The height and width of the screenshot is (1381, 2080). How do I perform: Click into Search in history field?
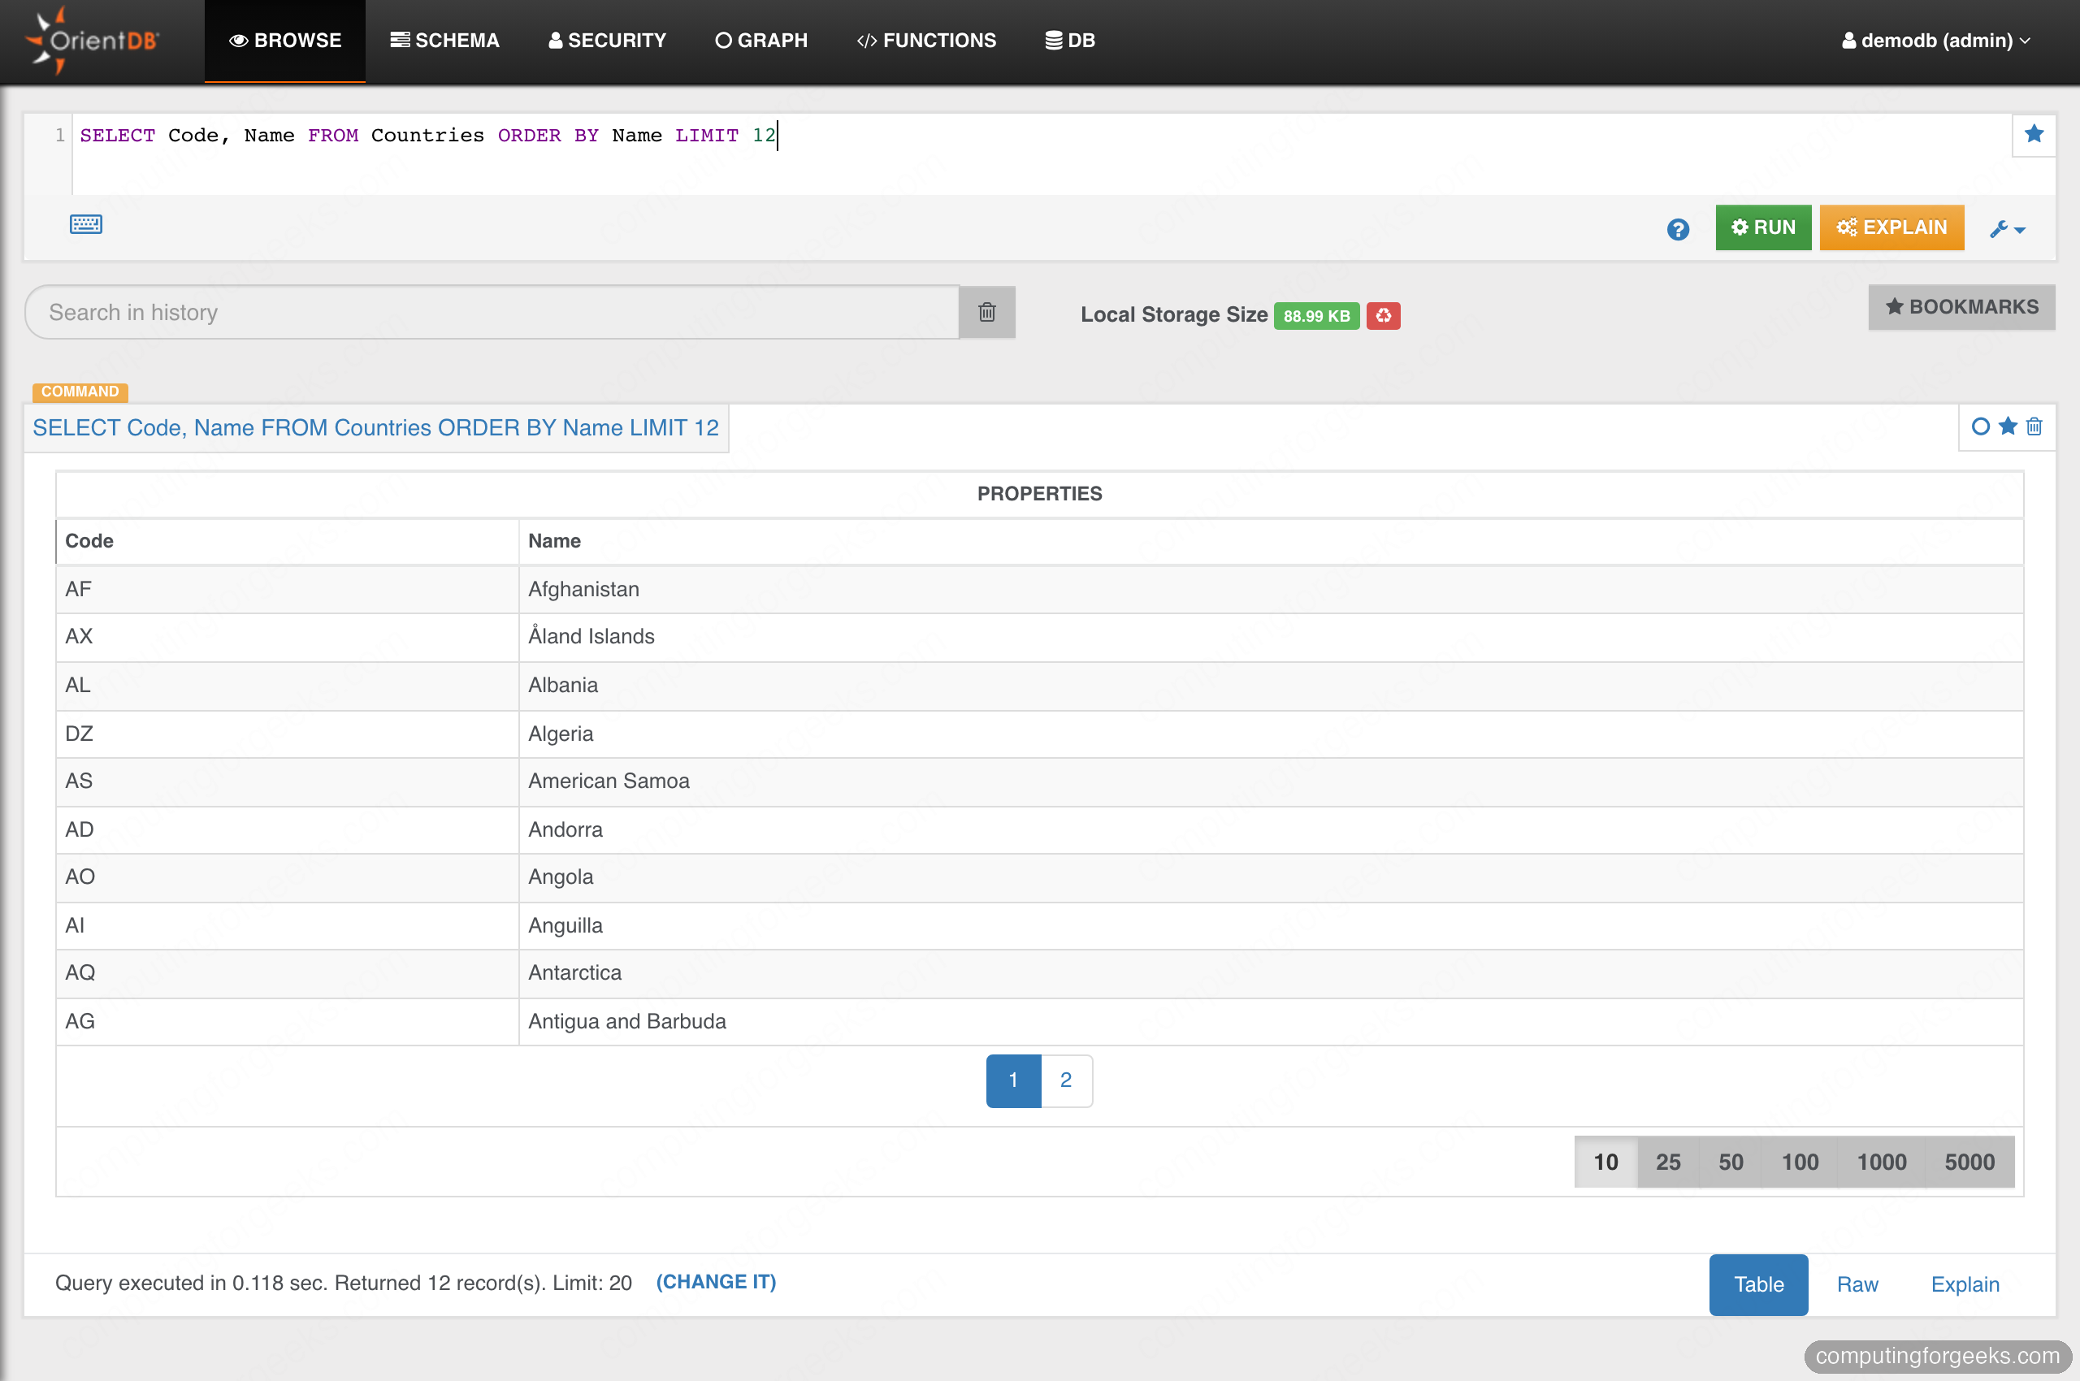coord(492,312)
